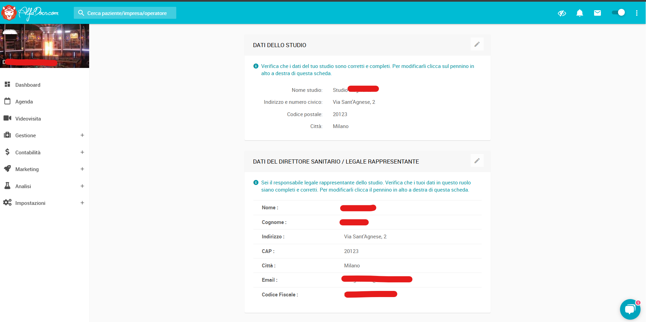Viewport: 646px width, 322px height.
Task: Flip the header toggle switch
Action: coord(618,13)
